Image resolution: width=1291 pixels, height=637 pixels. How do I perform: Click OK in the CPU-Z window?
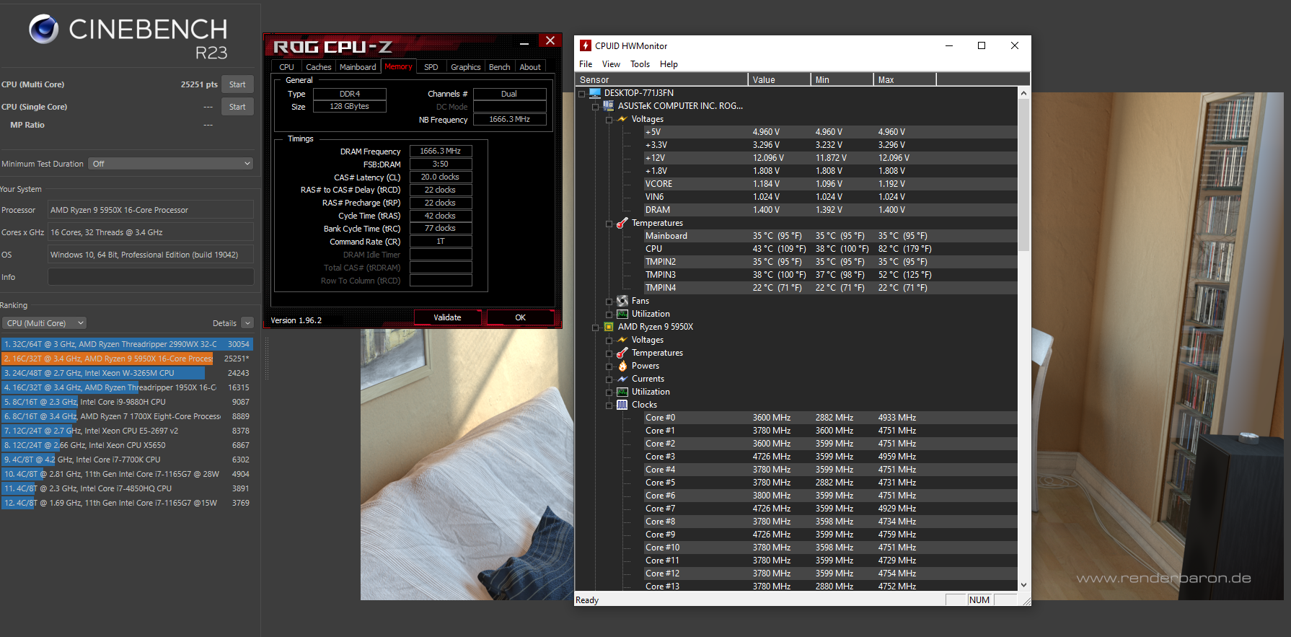[520, 317]
